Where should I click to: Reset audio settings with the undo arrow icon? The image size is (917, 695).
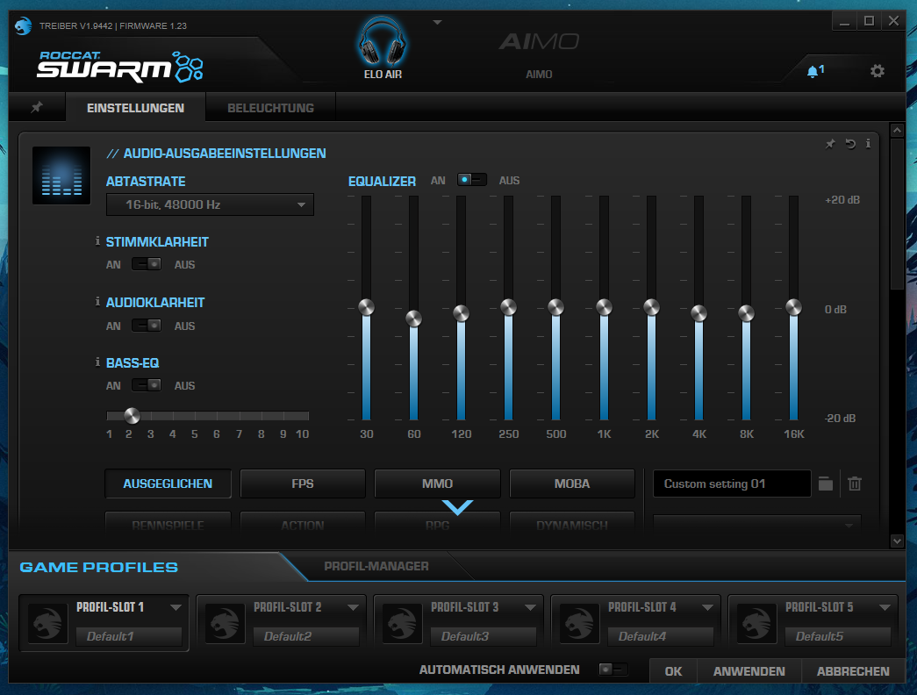(x=850, y=144)
